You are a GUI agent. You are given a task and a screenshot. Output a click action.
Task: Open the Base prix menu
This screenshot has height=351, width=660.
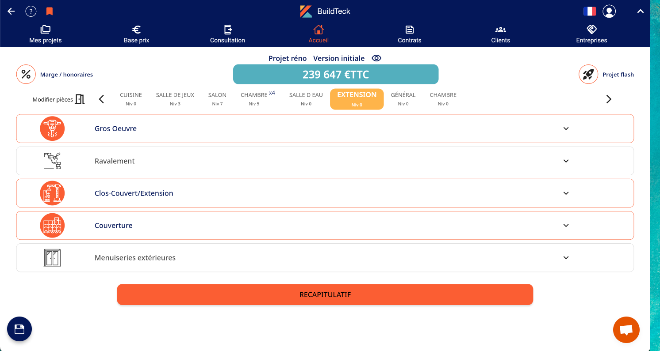[x=136, y=34]
